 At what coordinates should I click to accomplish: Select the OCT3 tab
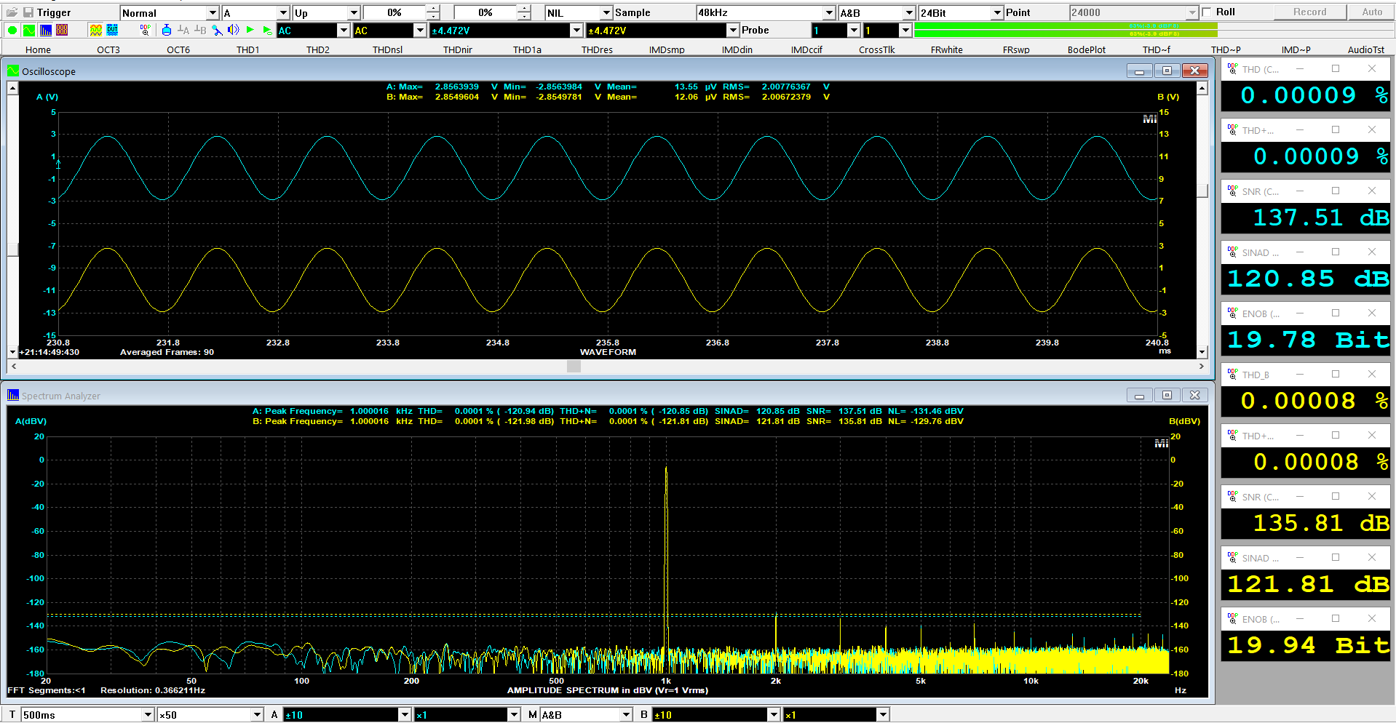[108, 49]
